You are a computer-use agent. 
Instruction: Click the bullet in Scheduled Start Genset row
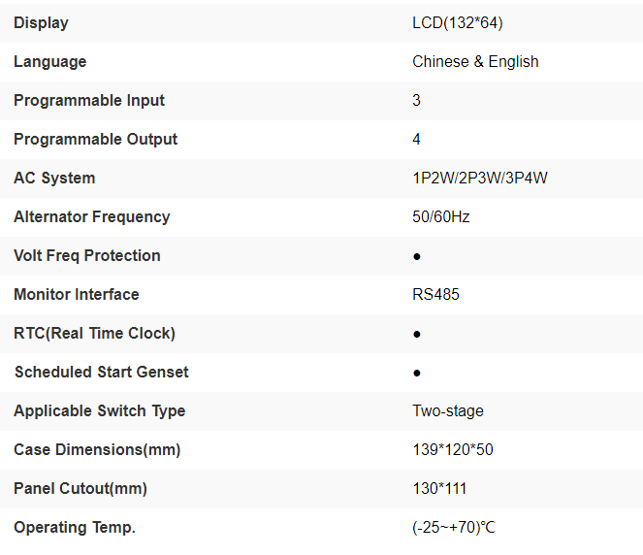(x=416, y=373)
